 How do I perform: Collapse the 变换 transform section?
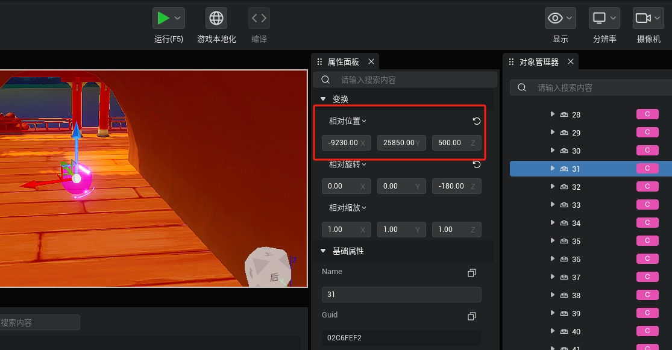tap(323, 99)
